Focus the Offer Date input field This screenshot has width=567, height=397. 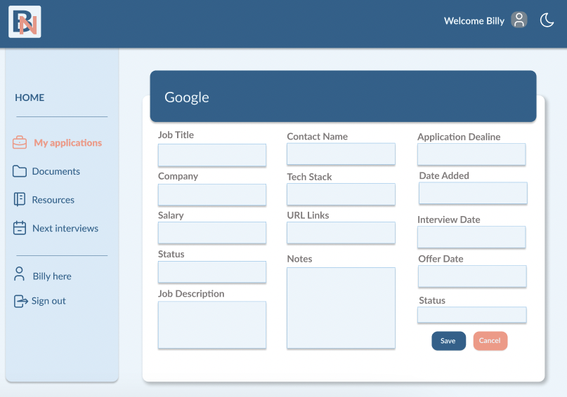[472, 276]
